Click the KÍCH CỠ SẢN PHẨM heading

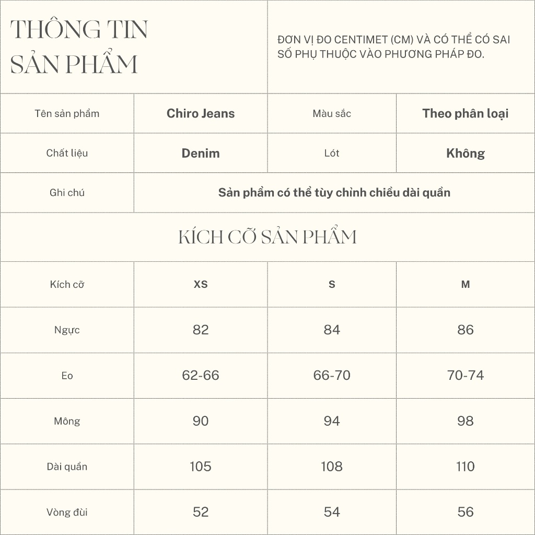267,237
